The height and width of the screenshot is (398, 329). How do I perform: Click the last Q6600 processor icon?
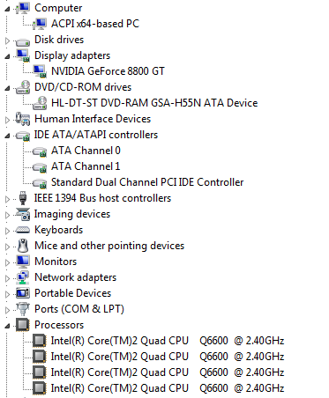click(x=40, y=388)
